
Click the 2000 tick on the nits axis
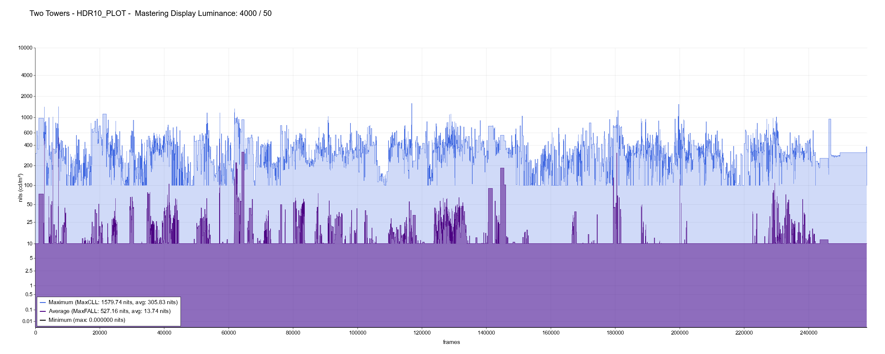(27, 96)
